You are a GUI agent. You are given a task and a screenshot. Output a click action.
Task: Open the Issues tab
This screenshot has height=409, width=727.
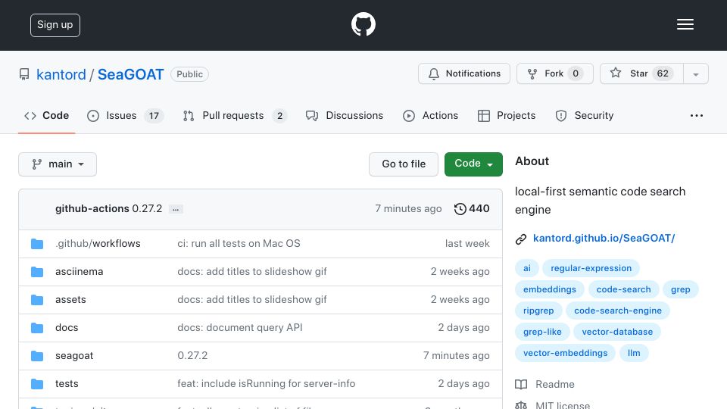(x=125, y=115)
